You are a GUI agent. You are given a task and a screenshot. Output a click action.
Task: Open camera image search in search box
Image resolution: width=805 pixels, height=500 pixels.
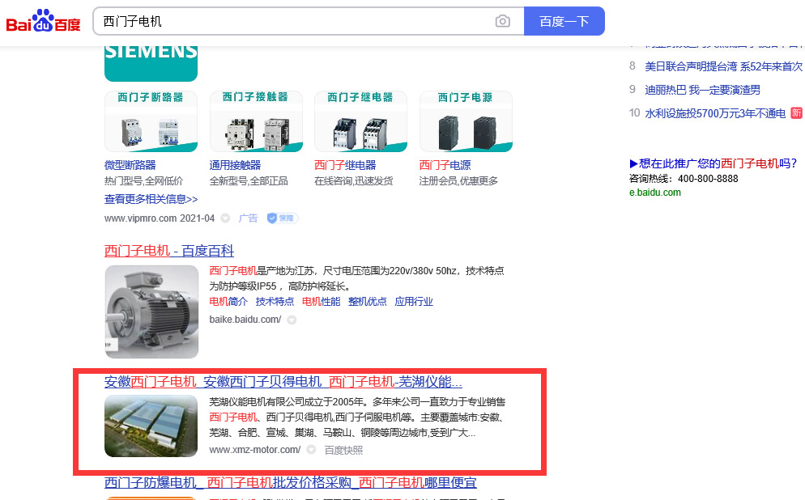pos(503,22)
